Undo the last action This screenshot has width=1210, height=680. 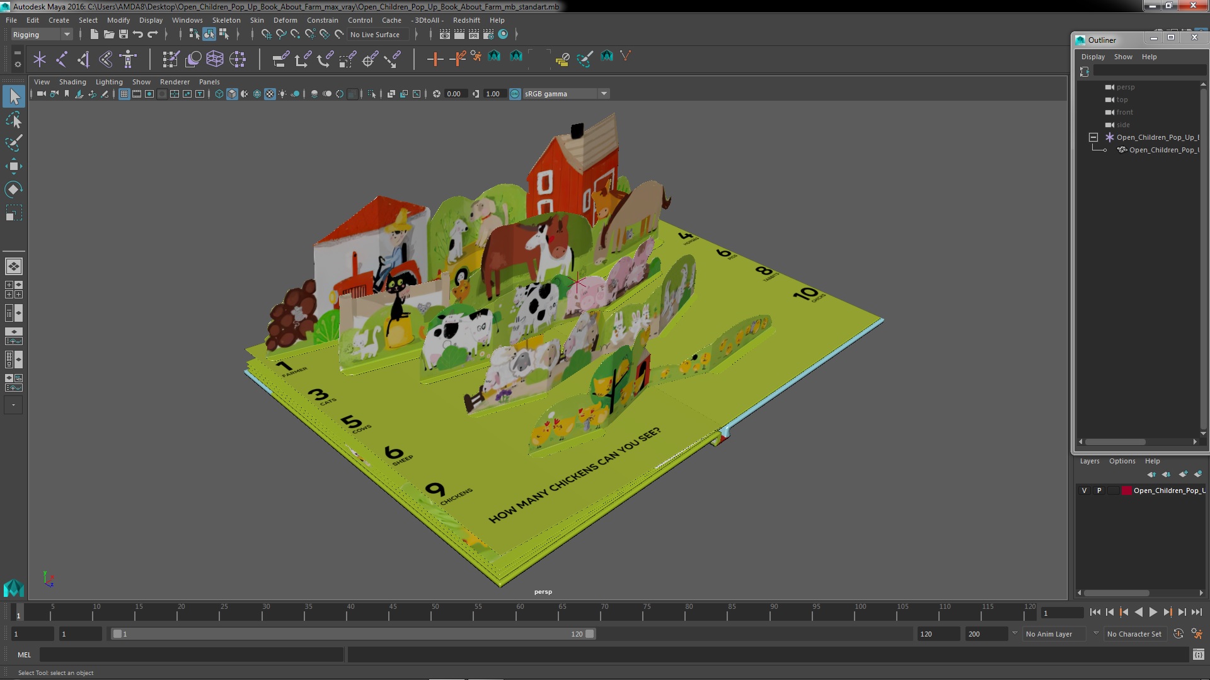[138, 35]
